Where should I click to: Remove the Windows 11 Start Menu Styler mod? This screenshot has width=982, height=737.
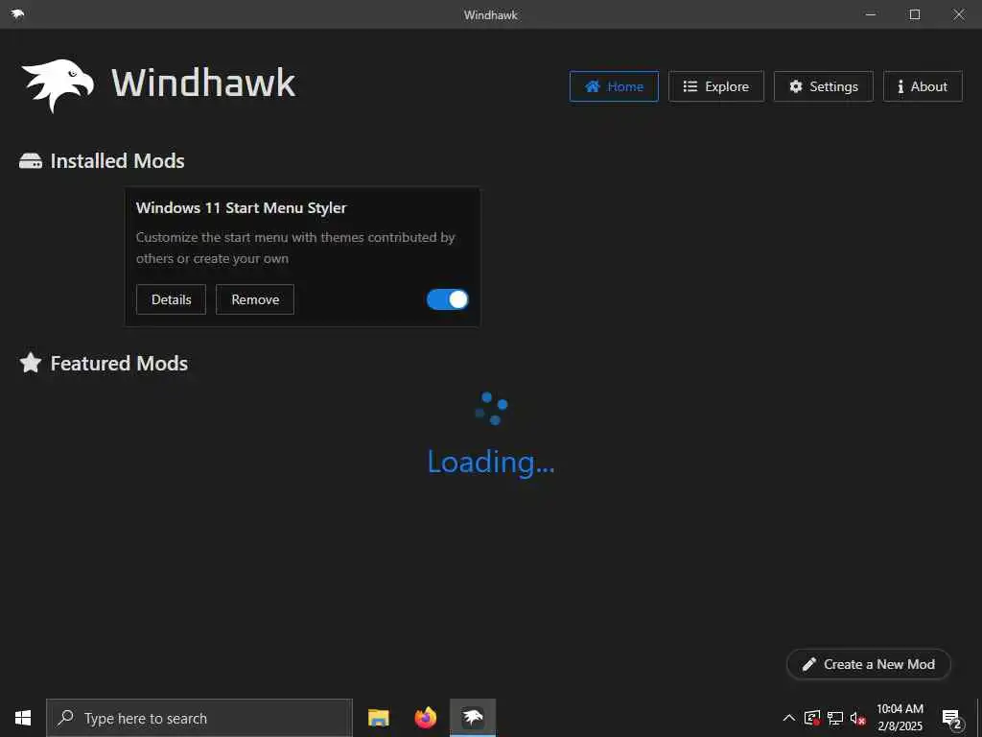click(x=255, y=299)
